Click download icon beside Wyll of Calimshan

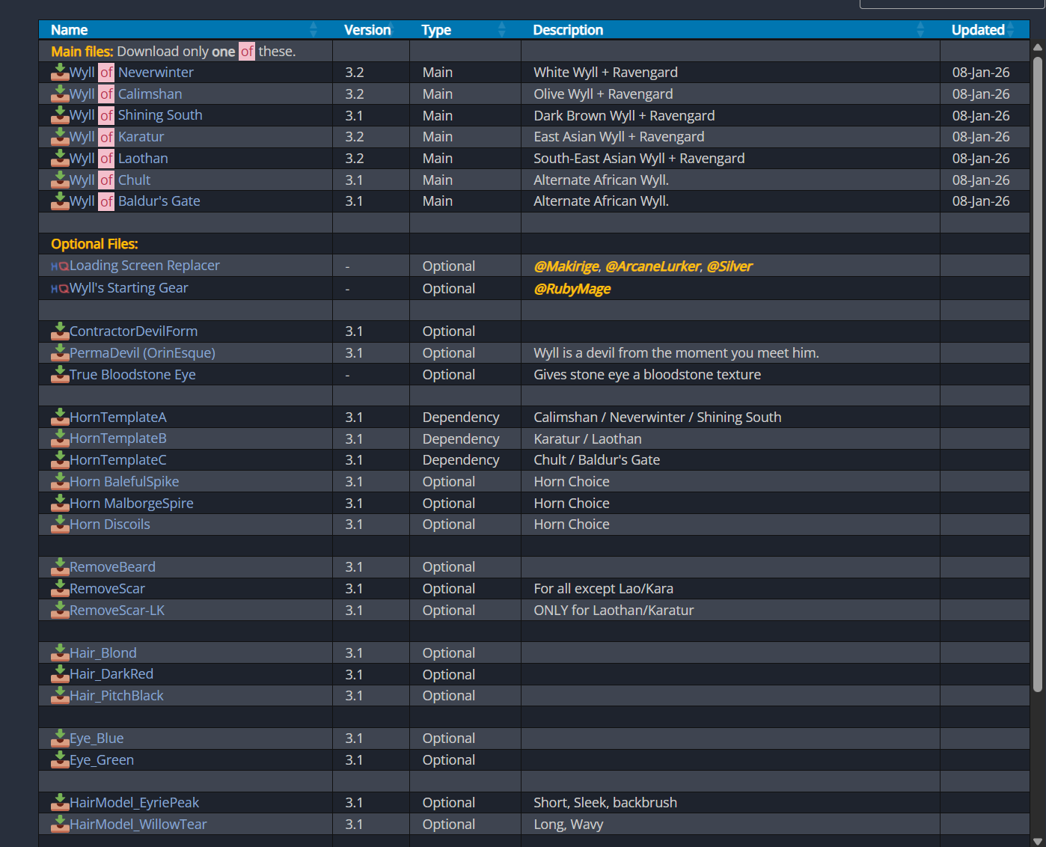(x=60, y=94)
